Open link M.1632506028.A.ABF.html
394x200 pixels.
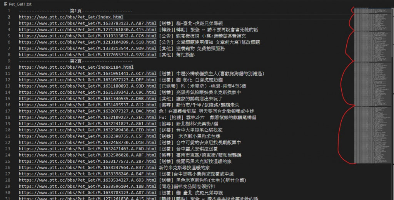87,155
